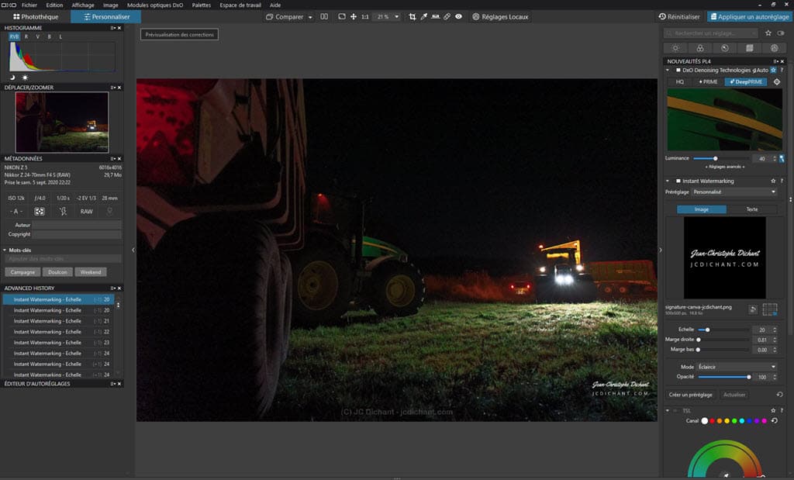794x480 pixels.
Task: Browse for watermark image file icon
Action: (753, 309)
